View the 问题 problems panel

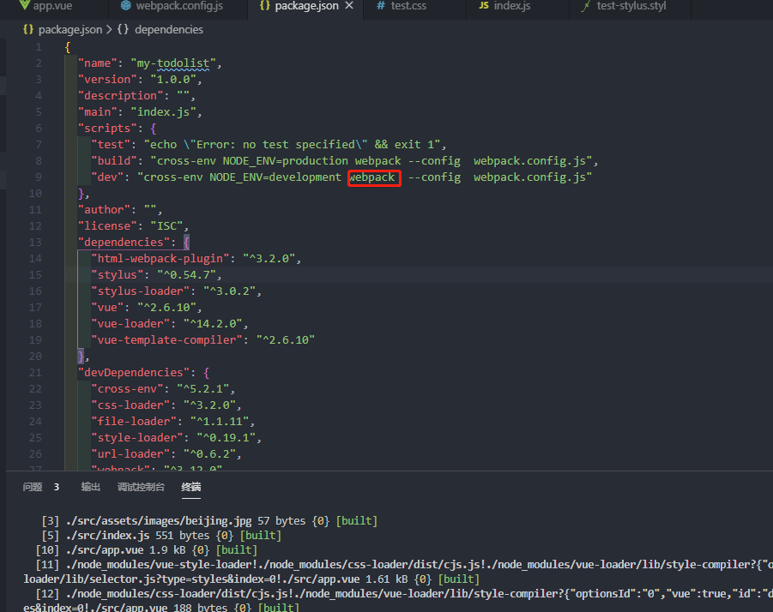(x=33, y=486)
